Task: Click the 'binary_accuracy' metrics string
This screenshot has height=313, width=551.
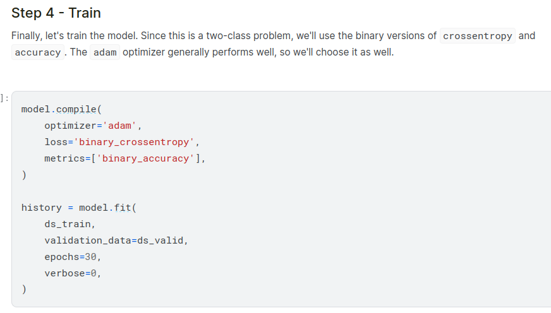Action: [x=145, y=158]
